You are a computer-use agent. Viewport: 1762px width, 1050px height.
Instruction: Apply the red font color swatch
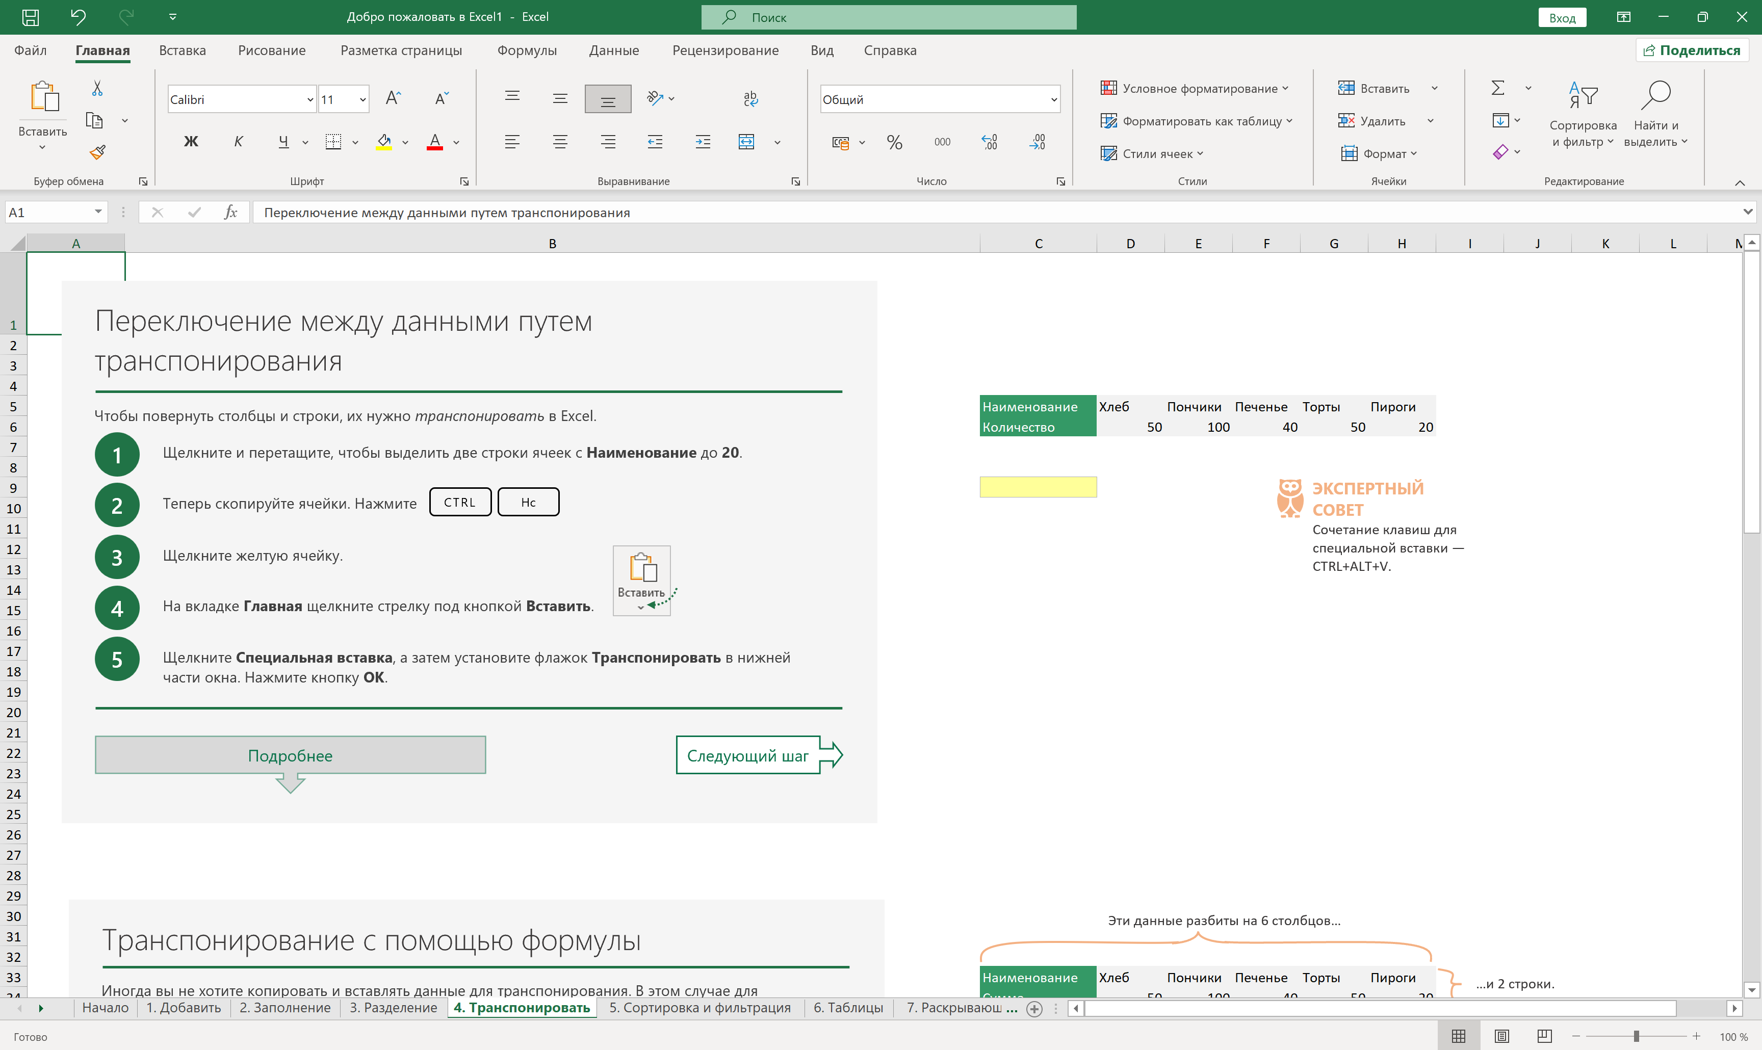tap(435, 142)
